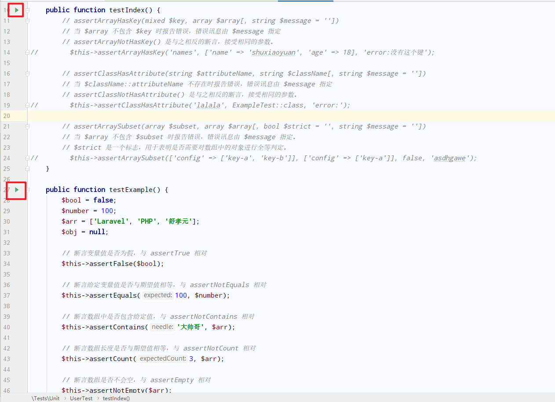Fold the assertArrayHasKey comment block at line 11
Viewport: 555px width, 402px height.
pyautogui.click(x=27, y=20)
